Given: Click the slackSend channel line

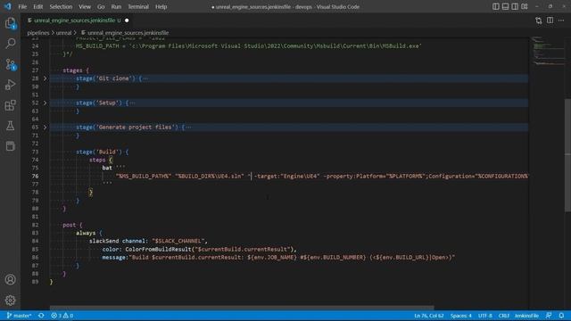Looking at the screenshot, I should point(148,241).
